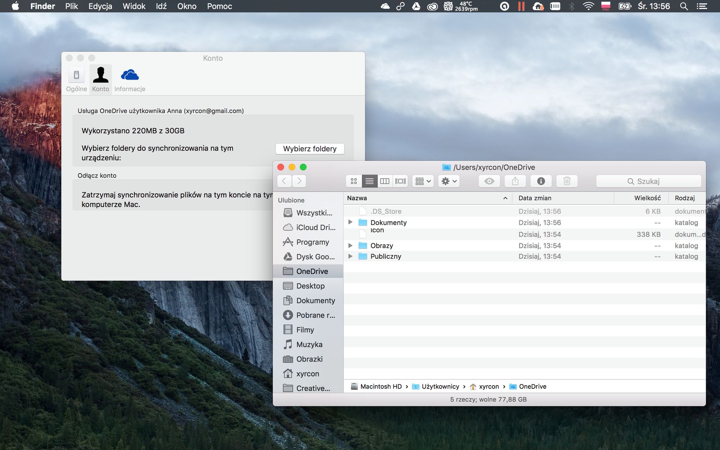720x450 pixels.
Task: Go back using Finder back arrow
Action: tap(284, 181)
